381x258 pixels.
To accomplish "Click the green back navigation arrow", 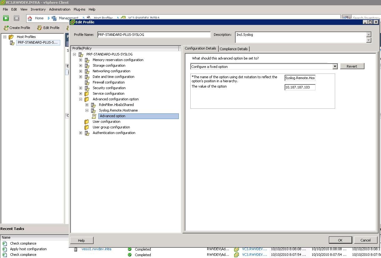I will (6, 18).
